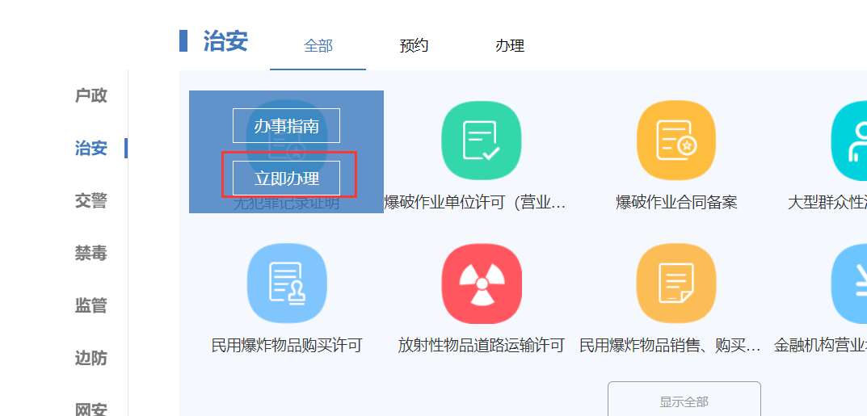Click the 办事指南 button
The width and height of the screenshot is (867, 416).
point(286,126)
